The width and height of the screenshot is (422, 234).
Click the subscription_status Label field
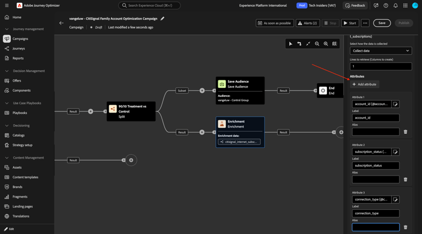click(x=375, y=166)
